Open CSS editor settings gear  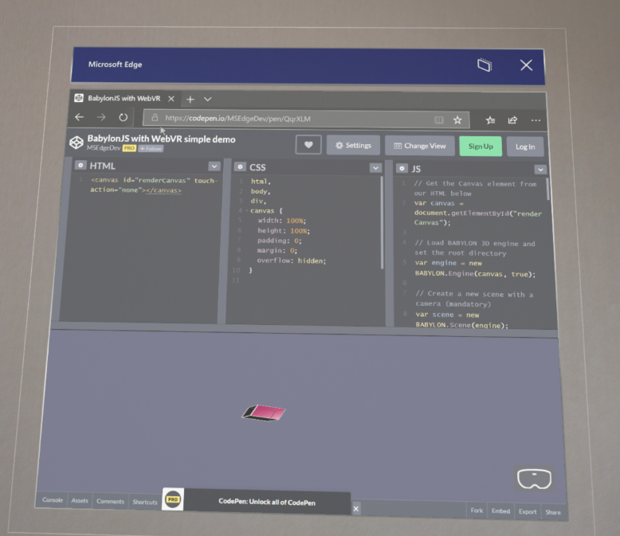point(240,166)
